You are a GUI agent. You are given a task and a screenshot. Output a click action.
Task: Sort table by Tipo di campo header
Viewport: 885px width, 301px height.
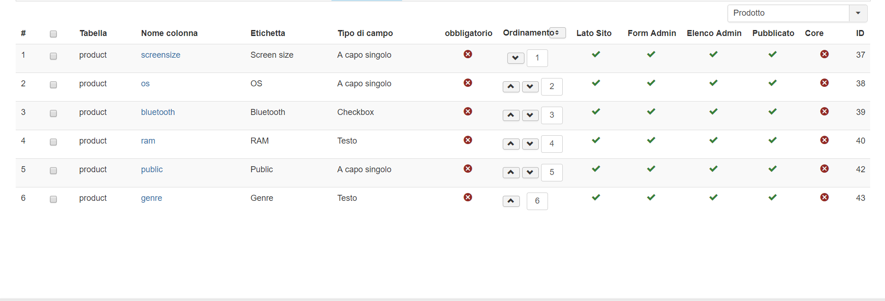click(365, 33)
